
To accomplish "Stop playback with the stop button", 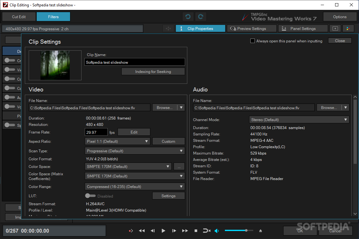I will coord(196,231).
